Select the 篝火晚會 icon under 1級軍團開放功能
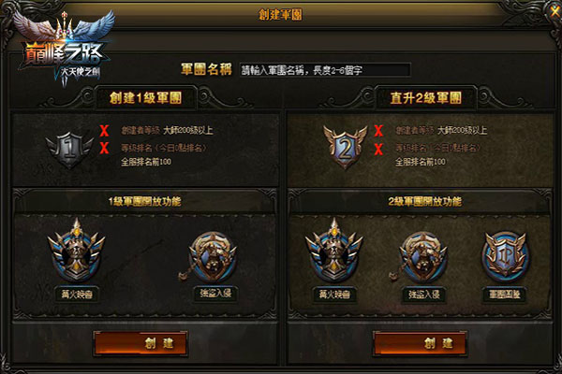This screenshot has height=374, width=562. coord(77,251)
